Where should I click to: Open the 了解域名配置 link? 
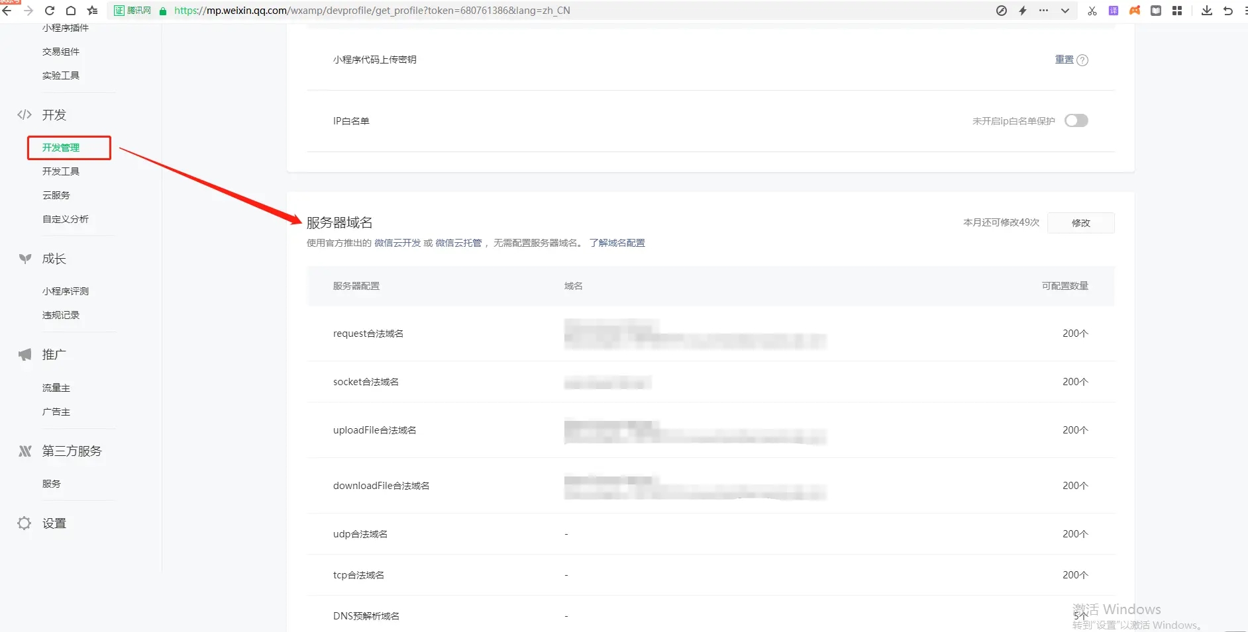pos(617,243)
